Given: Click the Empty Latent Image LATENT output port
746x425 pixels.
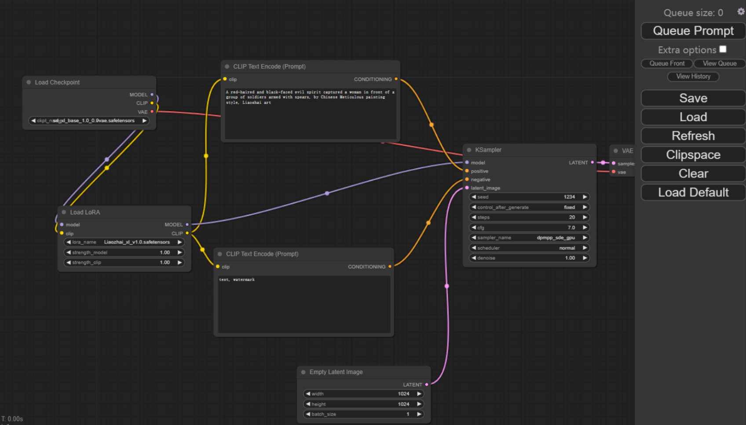Looking at the screenshot, I should point(427,385).
